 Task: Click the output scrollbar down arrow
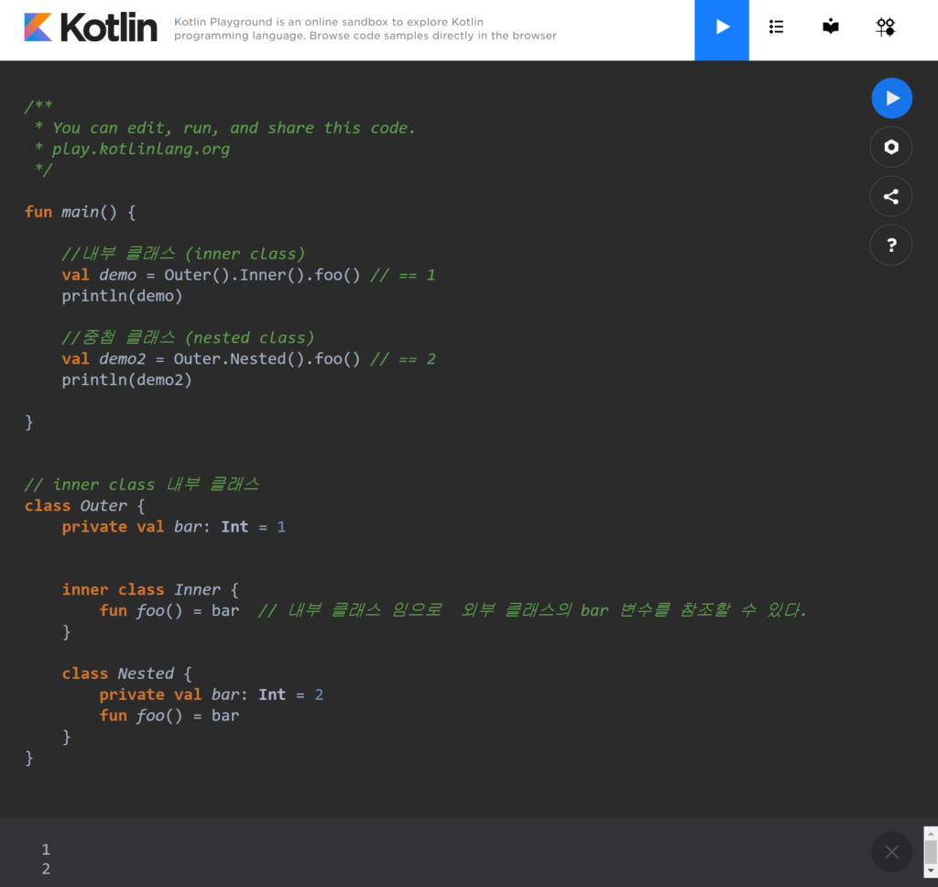pyautogui.click(x=931, y=871)
